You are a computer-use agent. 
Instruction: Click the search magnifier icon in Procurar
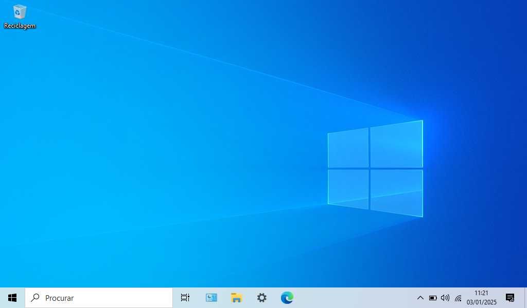point(35,298)
